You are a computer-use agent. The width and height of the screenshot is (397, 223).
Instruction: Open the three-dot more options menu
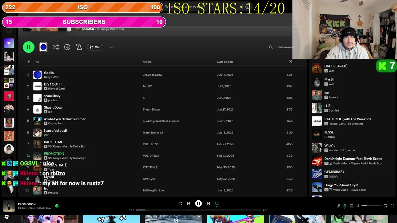click(x=111, y=47)
